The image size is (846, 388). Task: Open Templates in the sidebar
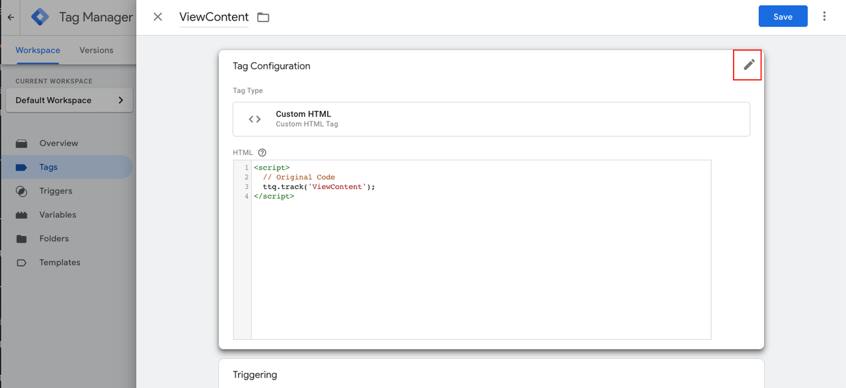click(x=59, y=262)
